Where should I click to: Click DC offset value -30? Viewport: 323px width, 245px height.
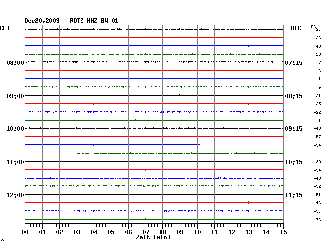tap(317, 211)
